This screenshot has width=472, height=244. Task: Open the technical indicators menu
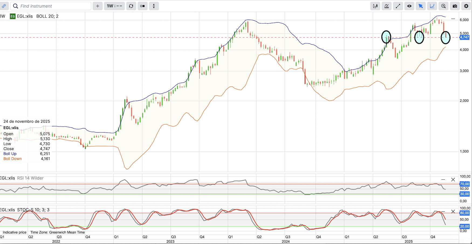point(387,6)
